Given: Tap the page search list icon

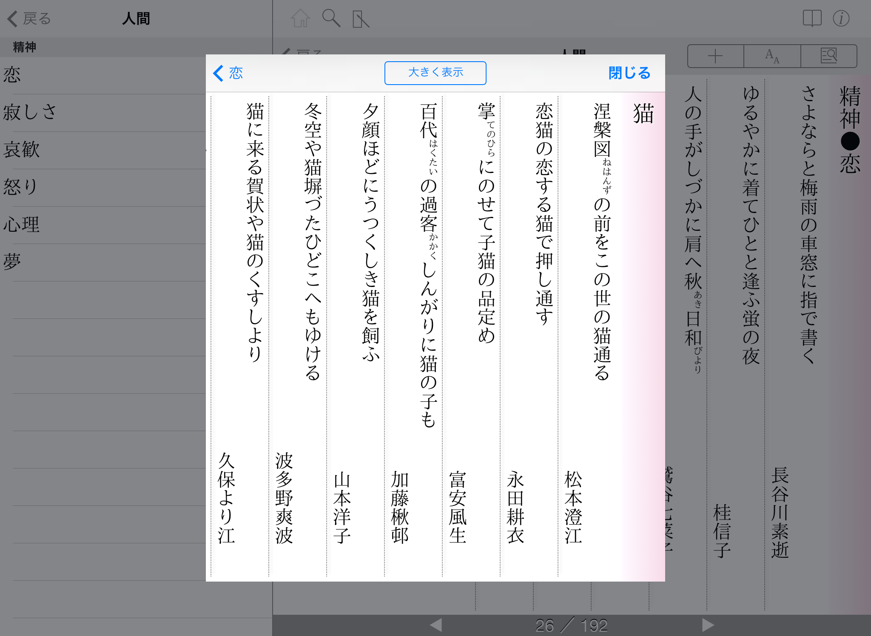Looking at the screenshot, I should (x=828, y=56).
